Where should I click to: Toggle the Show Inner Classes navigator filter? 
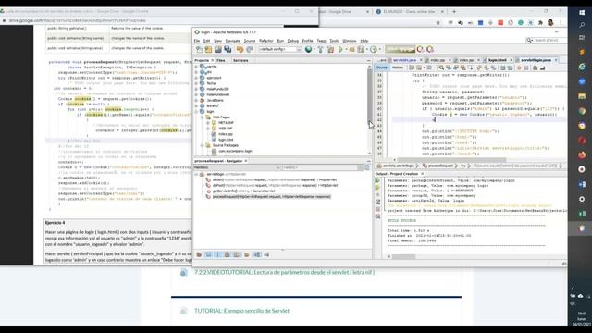(x=237, y=255)
